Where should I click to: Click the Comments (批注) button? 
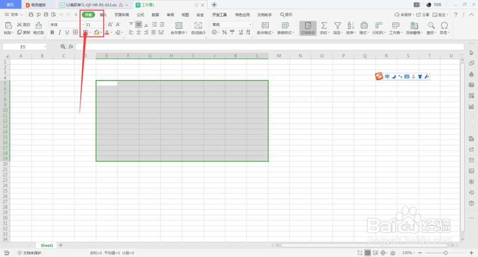pyautogui.click(x=441, y=15)
